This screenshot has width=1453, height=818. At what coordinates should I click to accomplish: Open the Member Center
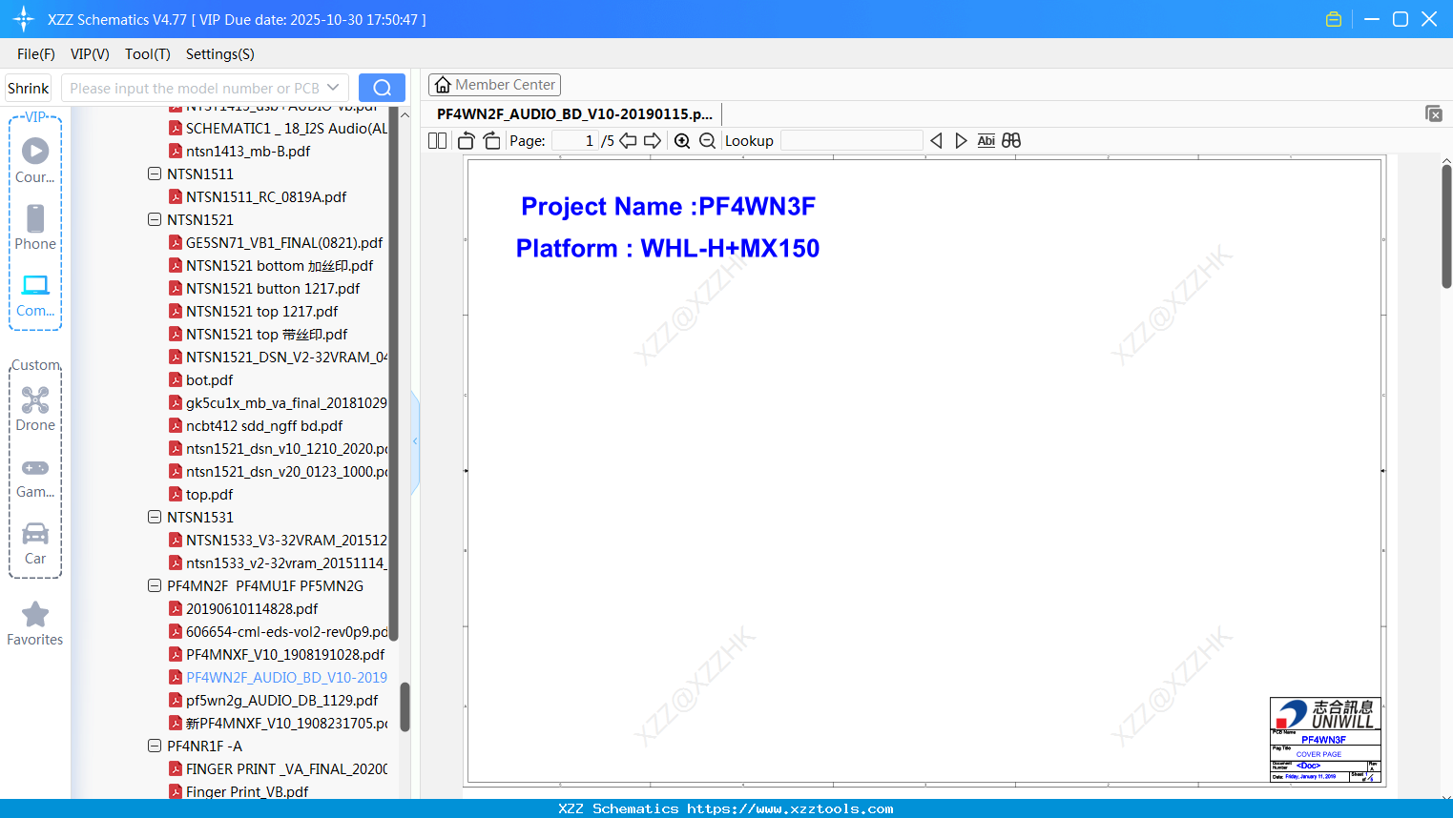click(x=495, y=85)
